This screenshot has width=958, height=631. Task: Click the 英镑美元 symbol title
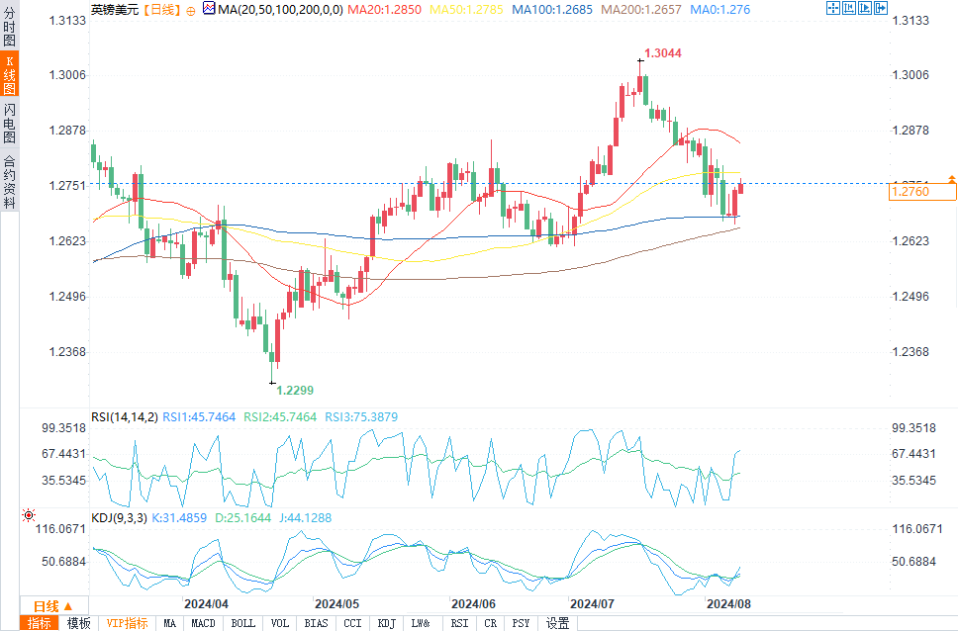click(x=115, y=10)
